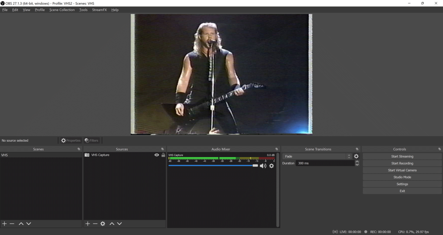Image resolution: width=443 pixels, height=235 pixels.
Task: Toggle lock on VHS Capture source
Action: tap(163, 155)
